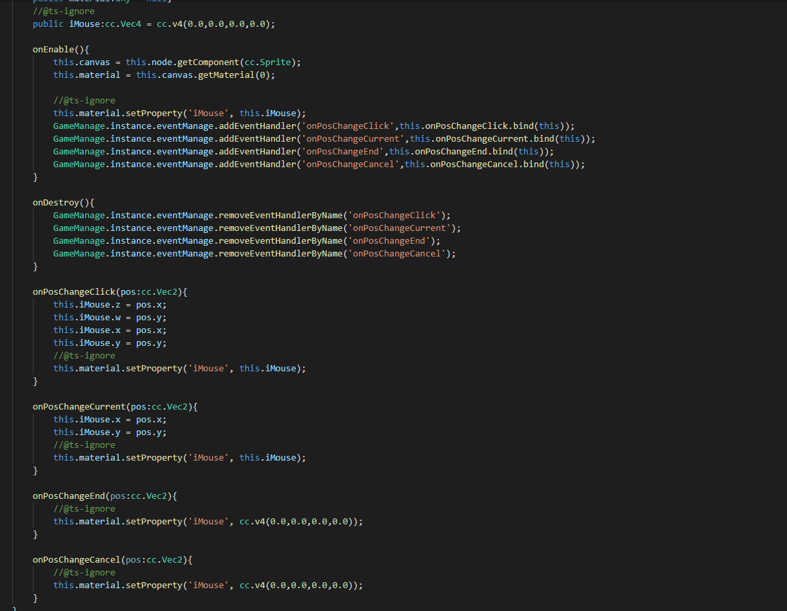This screenshot has width=787, height=611.
Task: Click the onDestroy method name
Action: (x=56, y=203)
